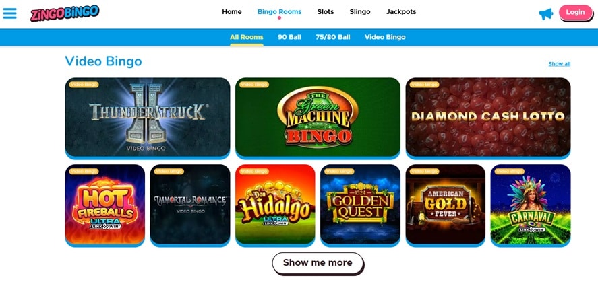The height and width of the screenshot is (288, 598).
Task: Open the hamburger menu icon
Action: (10, 13)
